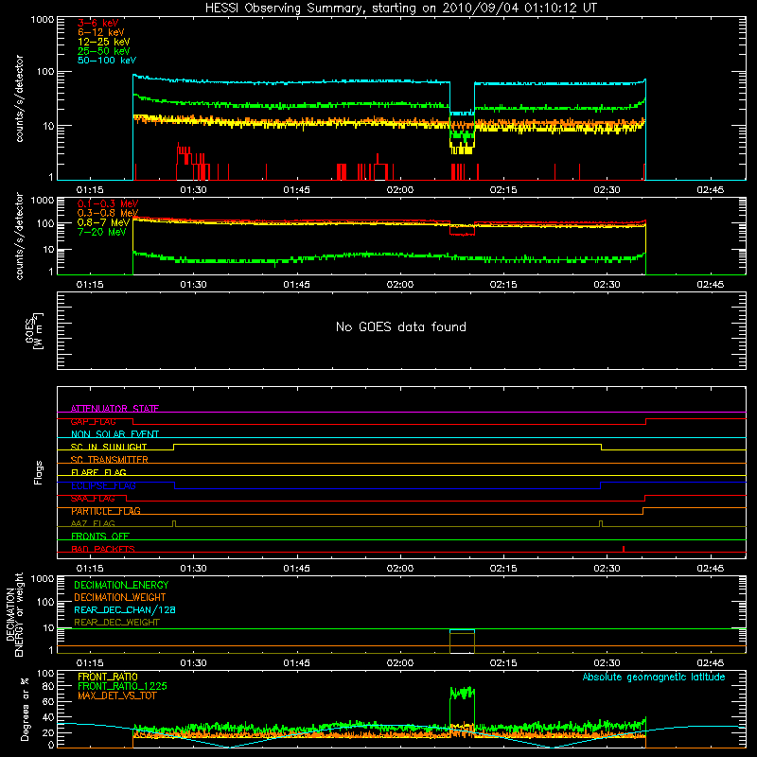
Task: Click the 02:00 tick label under Flags panel
Action: 399,569
